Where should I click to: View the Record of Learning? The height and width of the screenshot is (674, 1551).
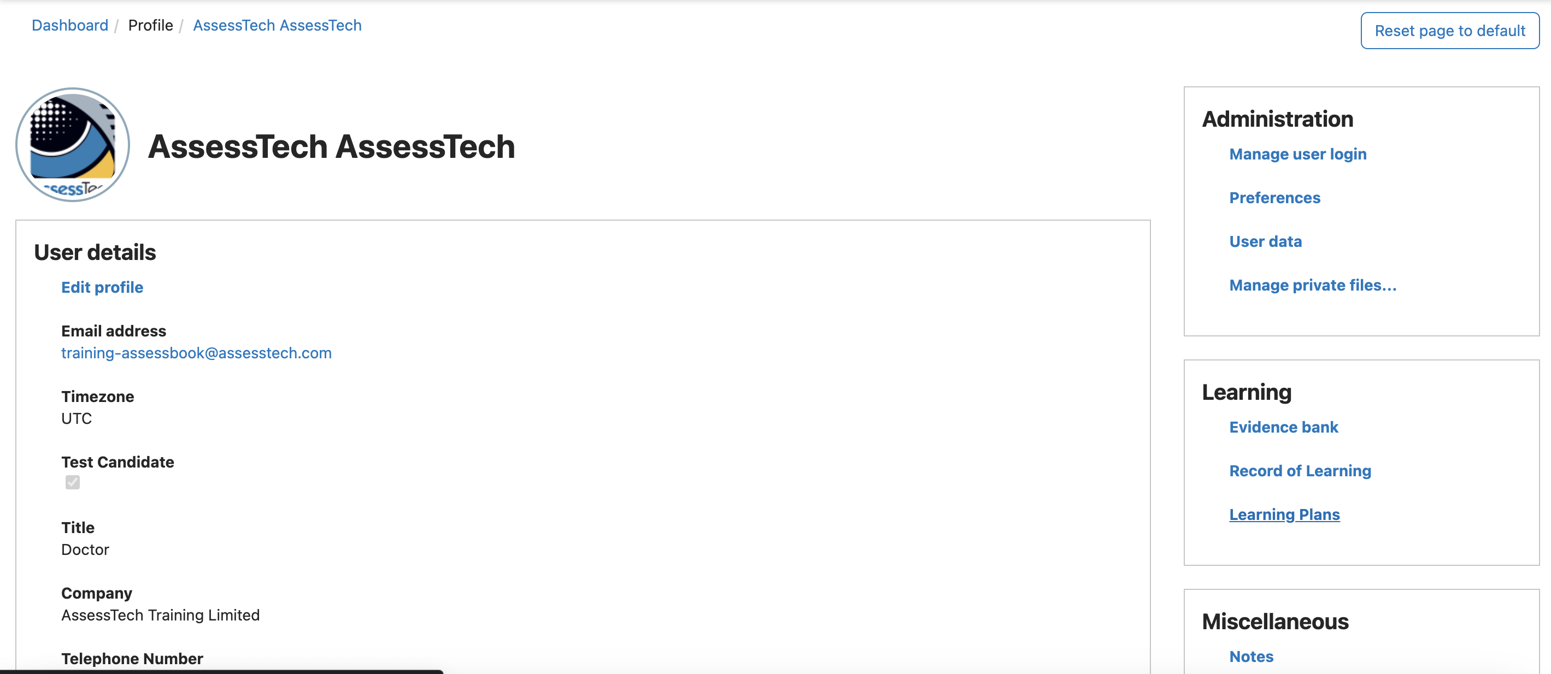(1300, 471)
